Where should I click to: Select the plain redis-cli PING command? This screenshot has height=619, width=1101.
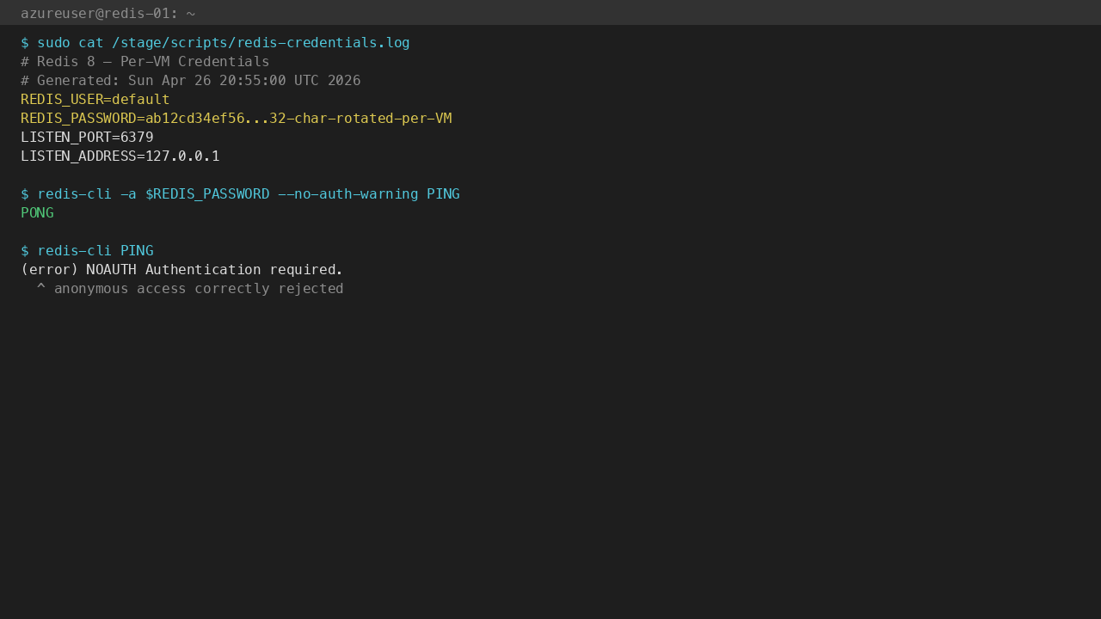pyautogui.click(x=87, y=251)
